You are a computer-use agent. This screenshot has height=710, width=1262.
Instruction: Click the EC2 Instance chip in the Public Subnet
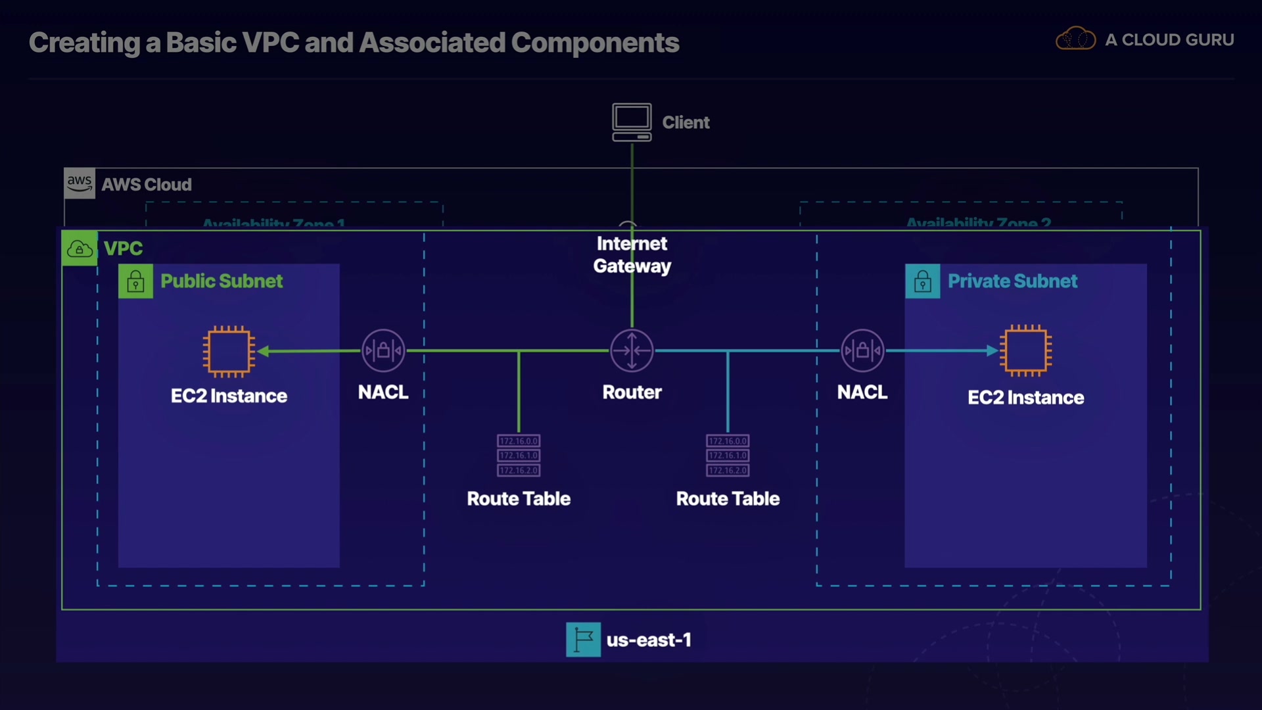point(229,351)
